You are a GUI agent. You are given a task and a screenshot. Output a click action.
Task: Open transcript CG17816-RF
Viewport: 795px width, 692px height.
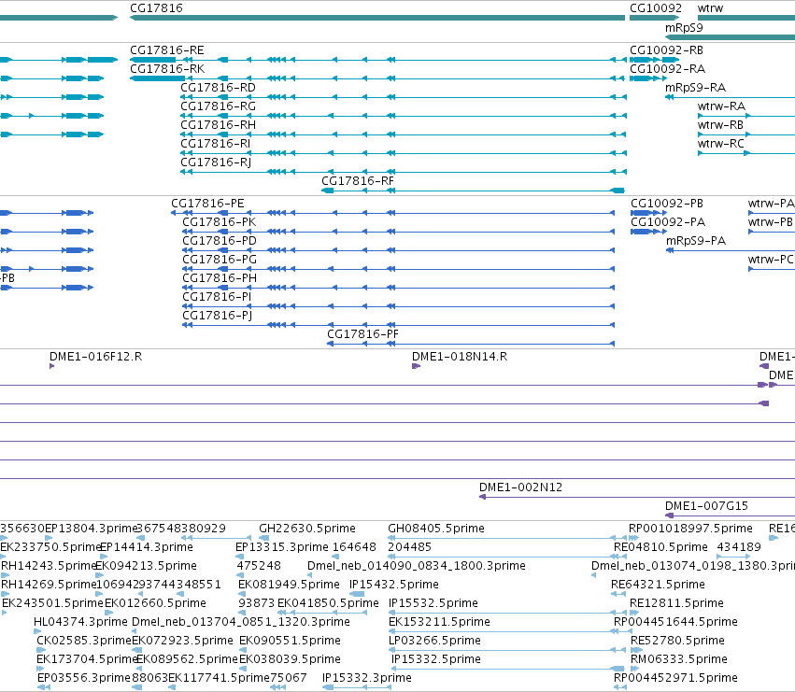click(358, 181)
